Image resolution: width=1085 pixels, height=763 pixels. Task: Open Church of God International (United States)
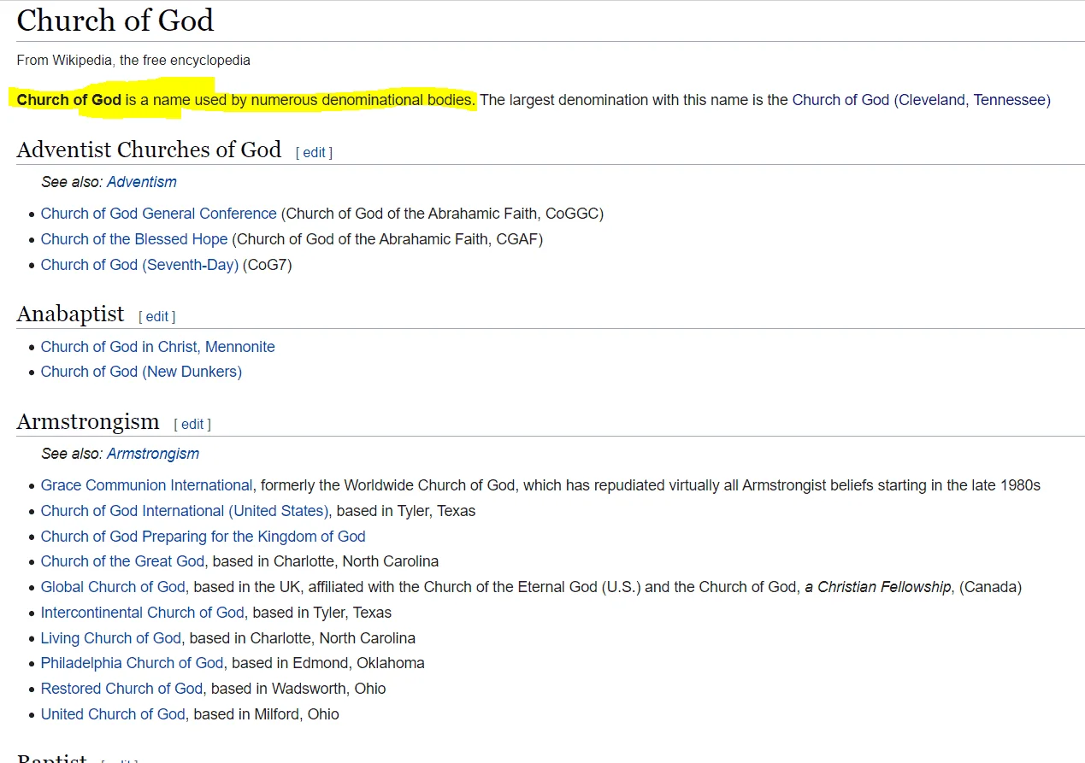pos(185,511)
